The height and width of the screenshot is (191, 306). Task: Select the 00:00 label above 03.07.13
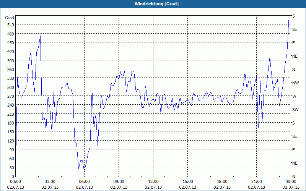291,182
